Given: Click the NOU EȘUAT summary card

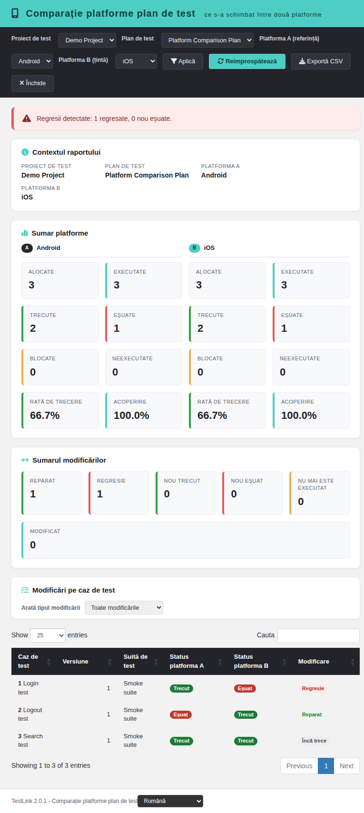Looking at the screenshot, I should [252, 493].
